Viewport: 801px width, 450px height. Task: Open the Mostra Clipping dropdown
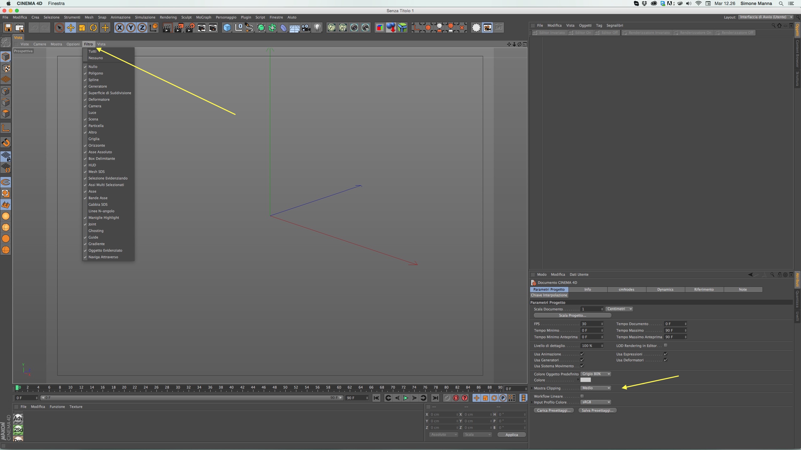[596, 388]
